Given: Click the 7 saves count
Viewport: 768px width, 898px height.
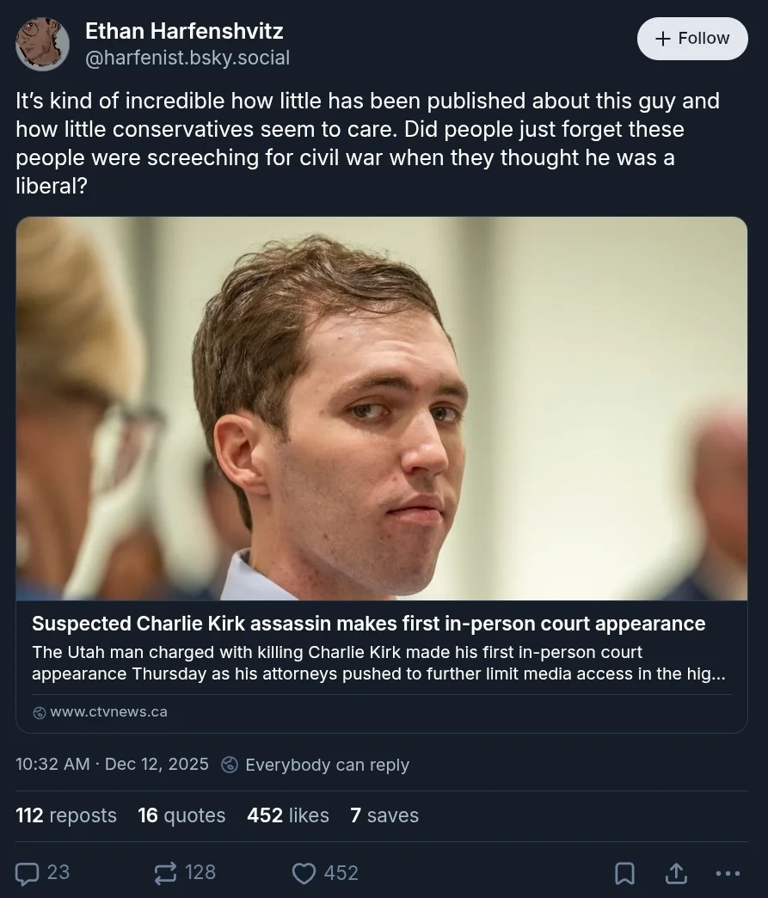Looking at the screenshot, I should 384,815.
